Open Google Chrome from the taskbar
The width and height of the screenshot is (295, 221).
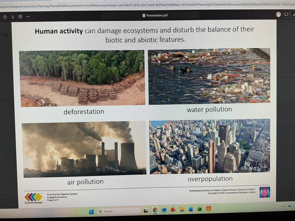click(x=155, y=210)
